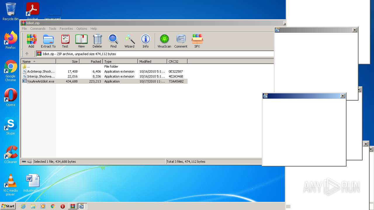Show archive Info
The image size is (374, 210).
pos(146,41)
